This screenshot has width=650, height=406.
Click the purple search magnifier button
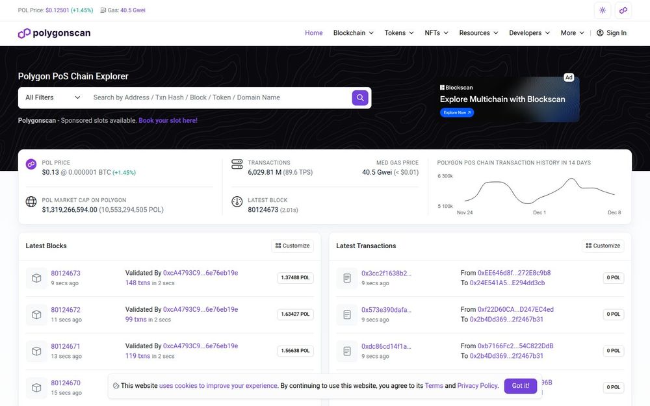click(360, 98)
